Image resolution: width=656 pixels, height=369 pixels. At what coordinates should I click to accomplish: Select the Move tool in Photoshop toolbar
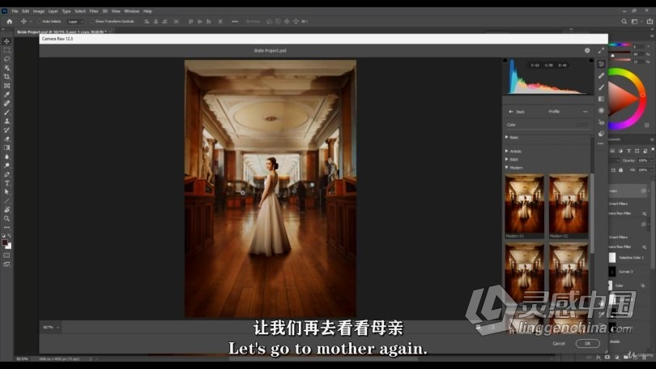point(6,41)
